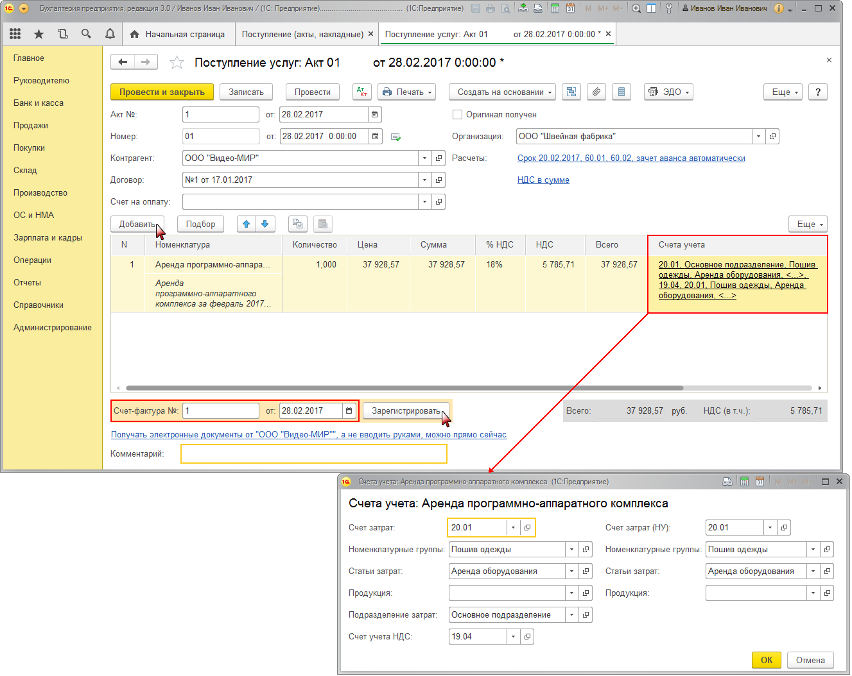Click the Дт/Кт postings icon

click(362, 92)
